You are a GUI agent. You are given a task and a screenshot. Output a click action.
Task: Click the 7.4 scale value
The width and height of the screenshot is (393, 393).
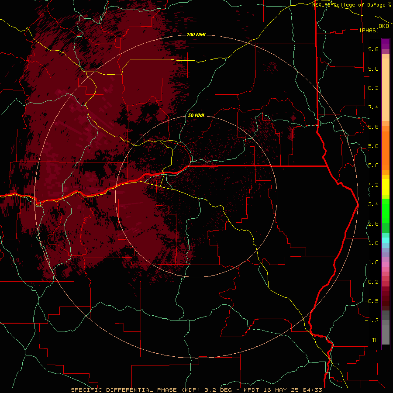click(373, 107)
